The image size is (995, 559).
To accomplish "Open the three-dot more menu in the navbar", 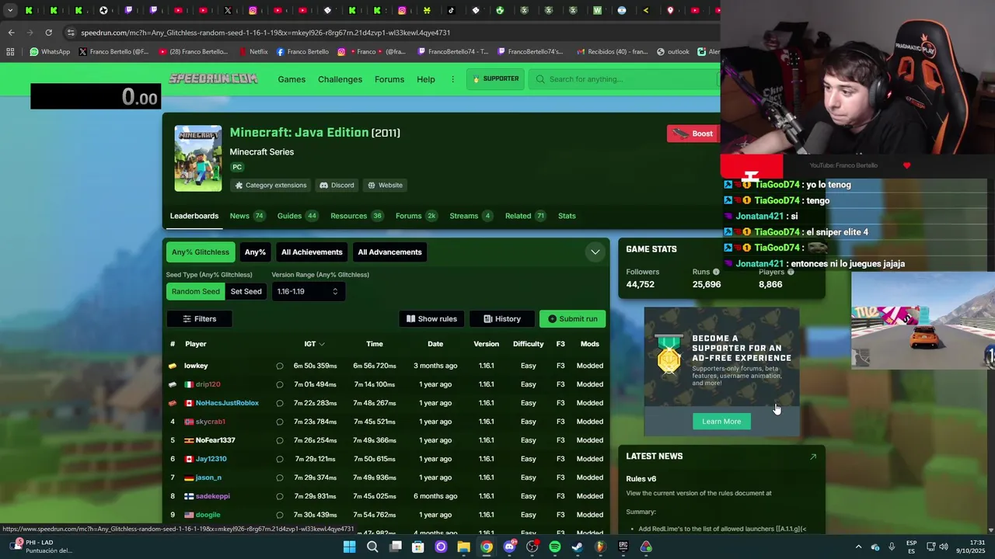I will coord(452,79).
